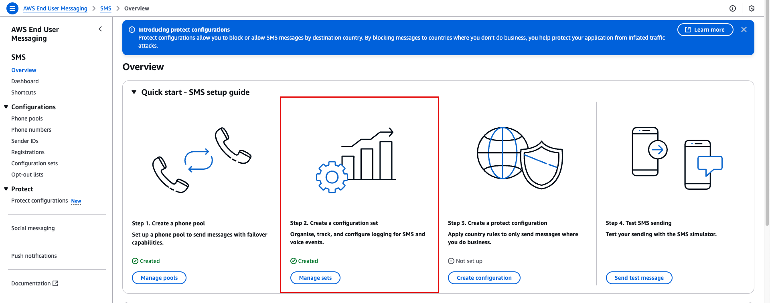Open Protect configurations in the sidebar
This screenshot has width=770, height=303.
[x=39, y=201]
